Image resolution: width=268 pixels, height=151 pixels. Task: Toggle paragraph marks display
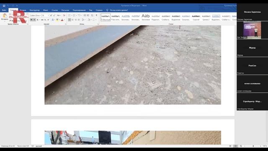click(x=96, y=16)
